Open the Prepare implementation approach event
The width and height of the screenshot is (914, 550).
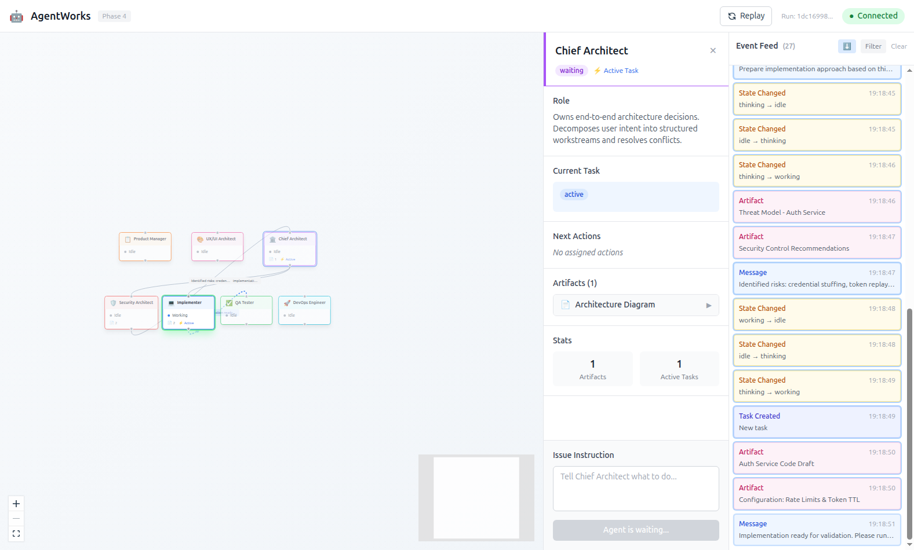pyautogui.click(x=817, y=72)
